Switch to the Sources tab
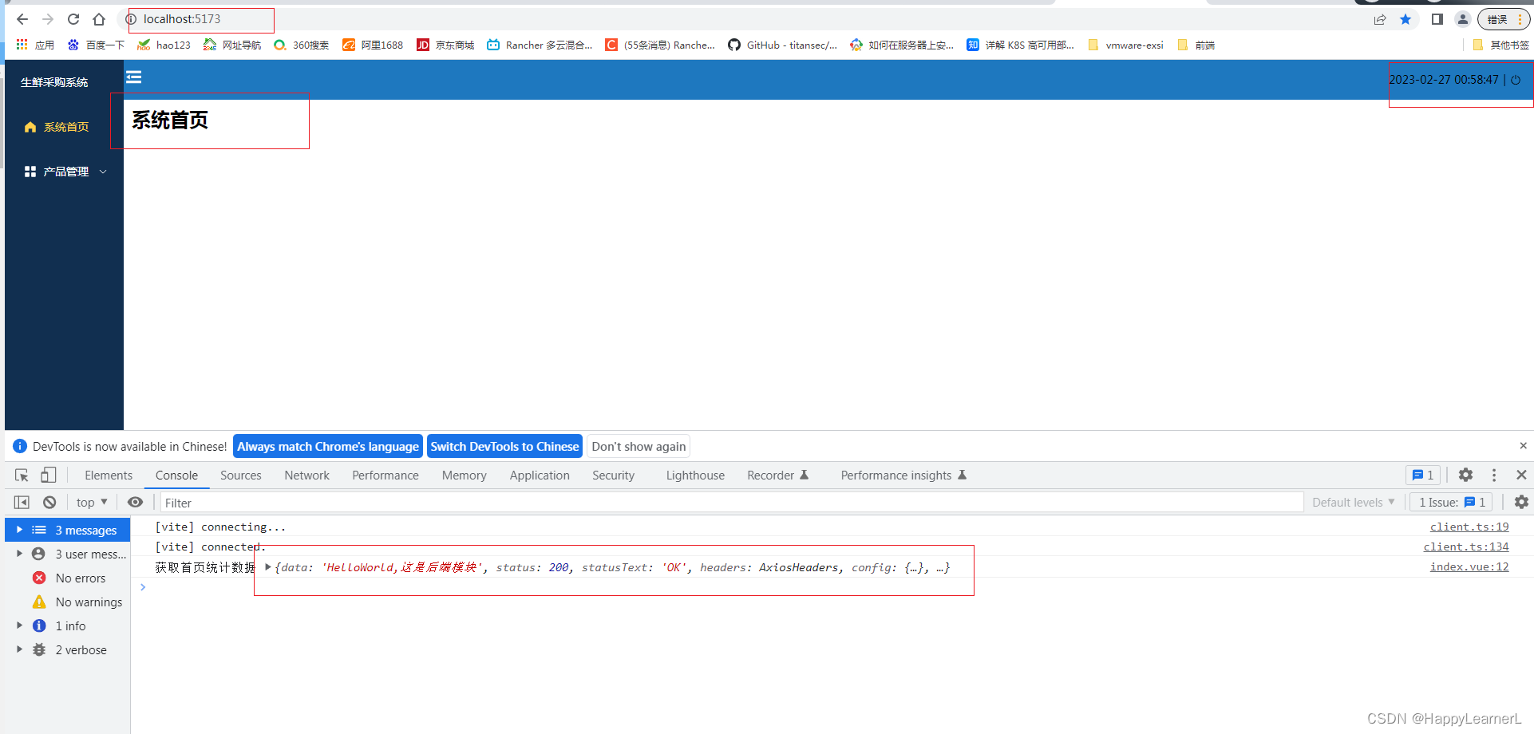This screenshot has width=1534, height=734. pos(241,476)
